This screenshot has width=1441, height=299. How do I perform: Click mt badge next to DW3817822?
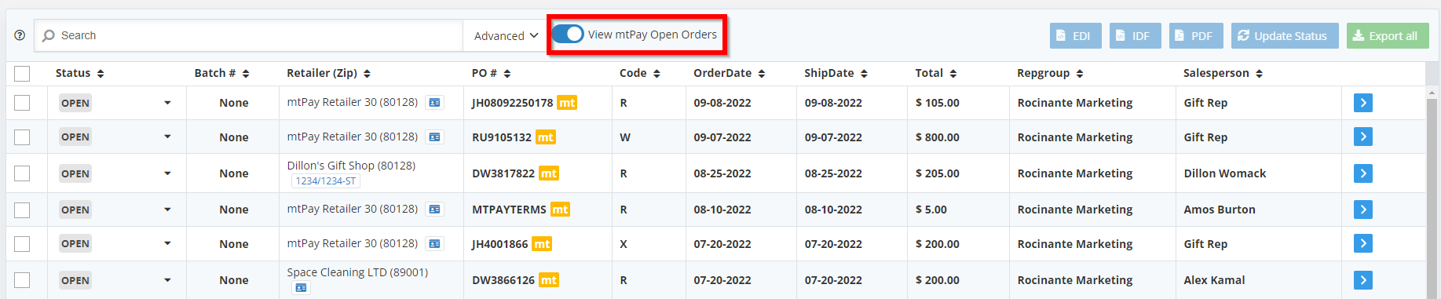tap(548, 173)
